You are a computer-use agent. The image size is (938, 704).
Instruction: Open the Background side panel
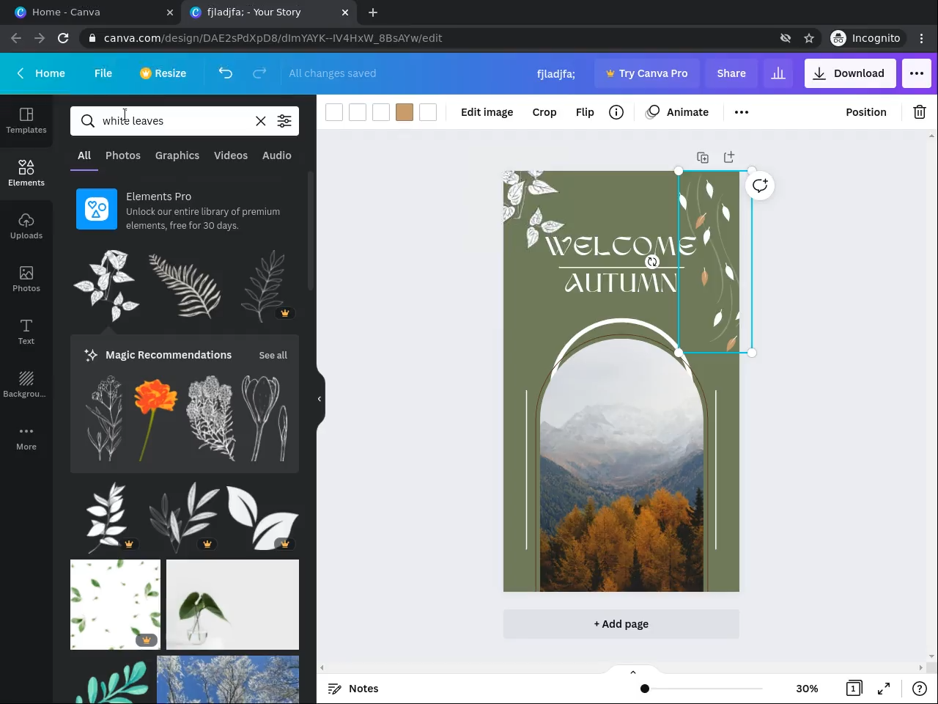point(26,384)
